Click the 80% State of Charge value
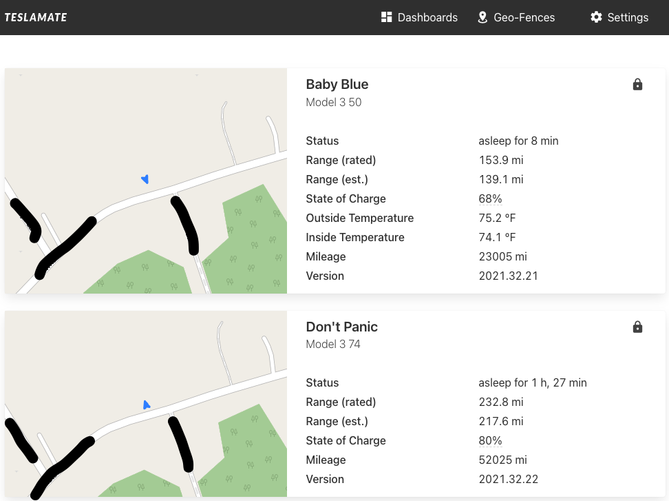 pos(490,441)
